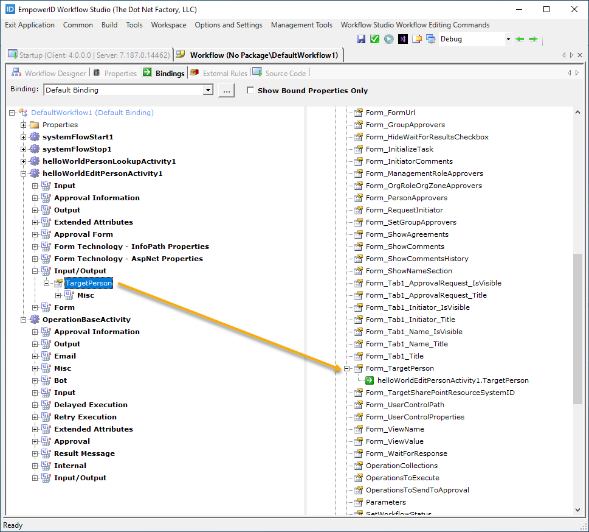
Task: Collapse the helloWorldEditPersonActivity1 node
Action: (x=23, y=173)
